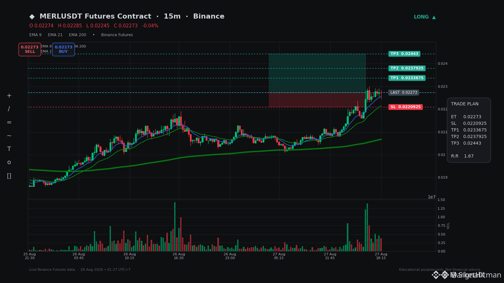Viewport: 504px width, 283px height.
Task: Click the 0.019 price axis label
Action: 443,177
